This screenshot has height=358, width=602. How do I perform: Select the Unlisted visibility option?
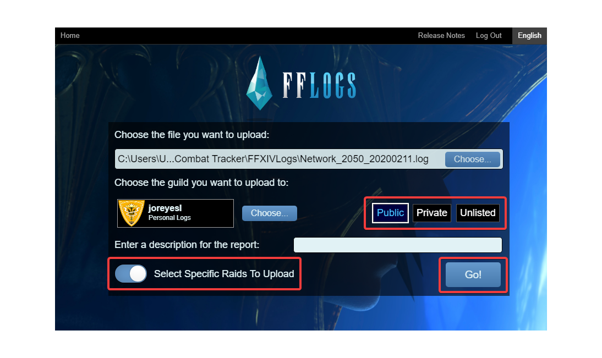478,213
